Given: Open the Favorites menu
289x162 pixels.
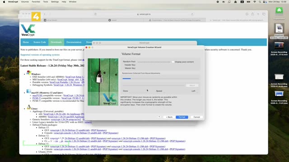Looking at the screenshot, I should tap(36, 2).
